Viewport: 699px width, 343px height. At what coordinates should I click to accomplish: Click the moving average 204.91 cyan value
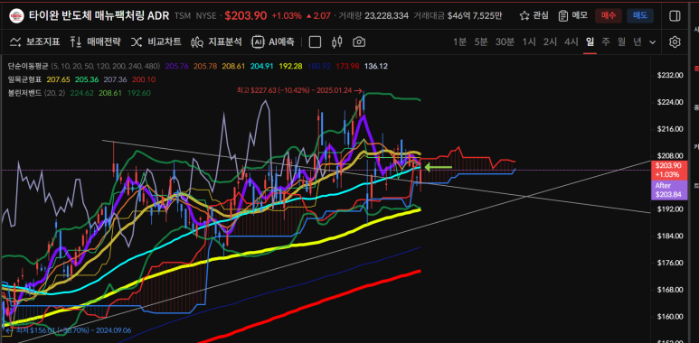261,66
